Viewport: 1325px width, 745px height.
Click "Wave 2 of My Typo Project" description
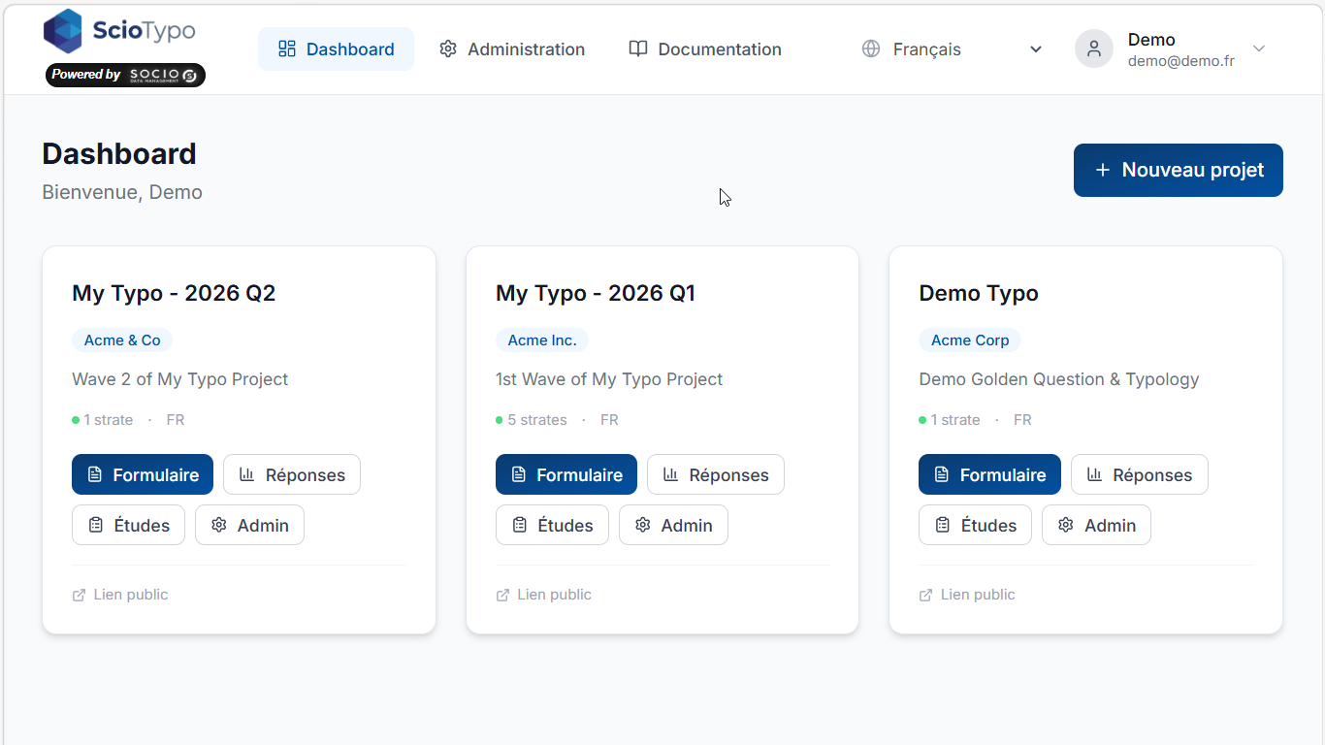click(180, 379)
